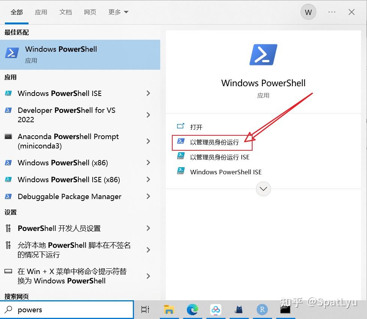
Task: Open the Baidu Netdisk taskbar icon
Action: coord(215,309)
